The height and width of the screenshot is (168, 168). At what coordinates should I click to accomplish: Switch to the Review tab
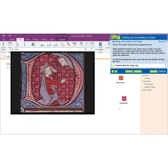pos(44,40)
